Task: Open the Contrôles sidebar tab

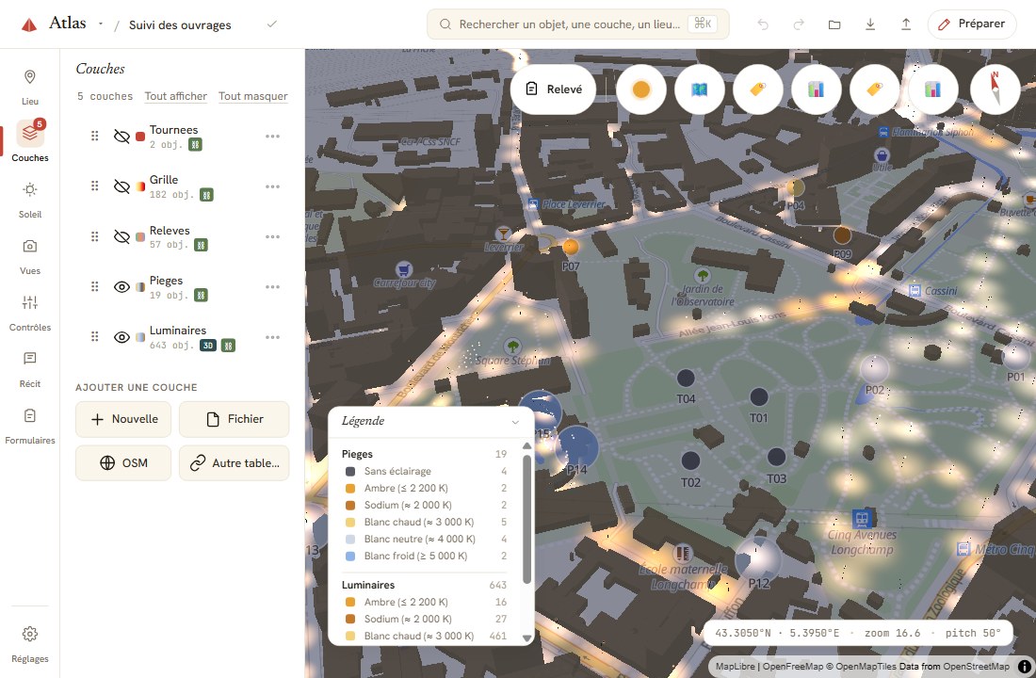Action: 30,313
